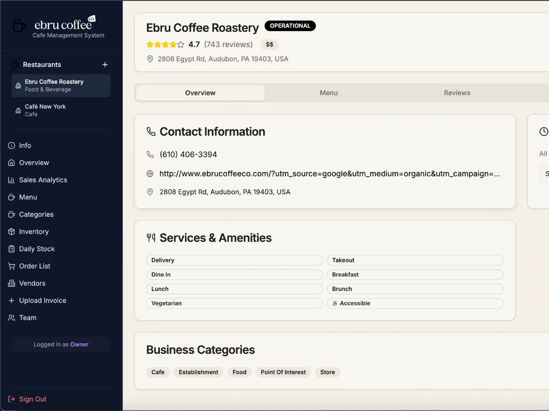Switch to the Menu tab
Viewport: 549px width, 411px height.
point(328,93)
